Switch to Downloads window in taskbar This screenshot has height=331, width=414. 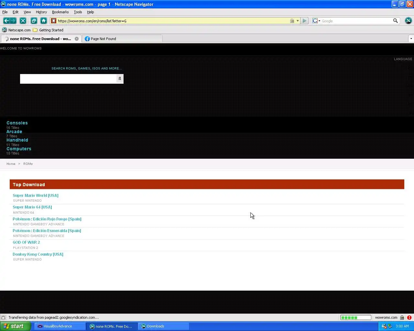(163, 326)
